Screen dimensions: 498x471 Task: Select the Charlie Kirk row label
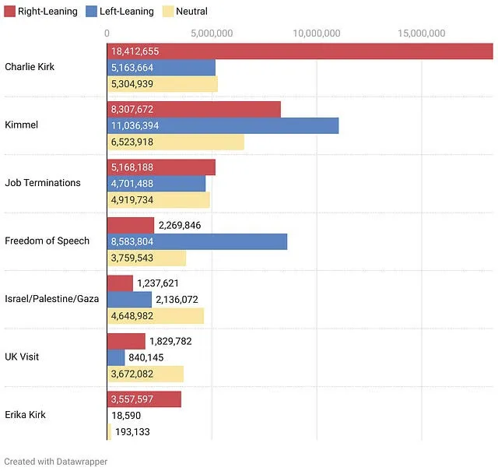coord(30,67)
